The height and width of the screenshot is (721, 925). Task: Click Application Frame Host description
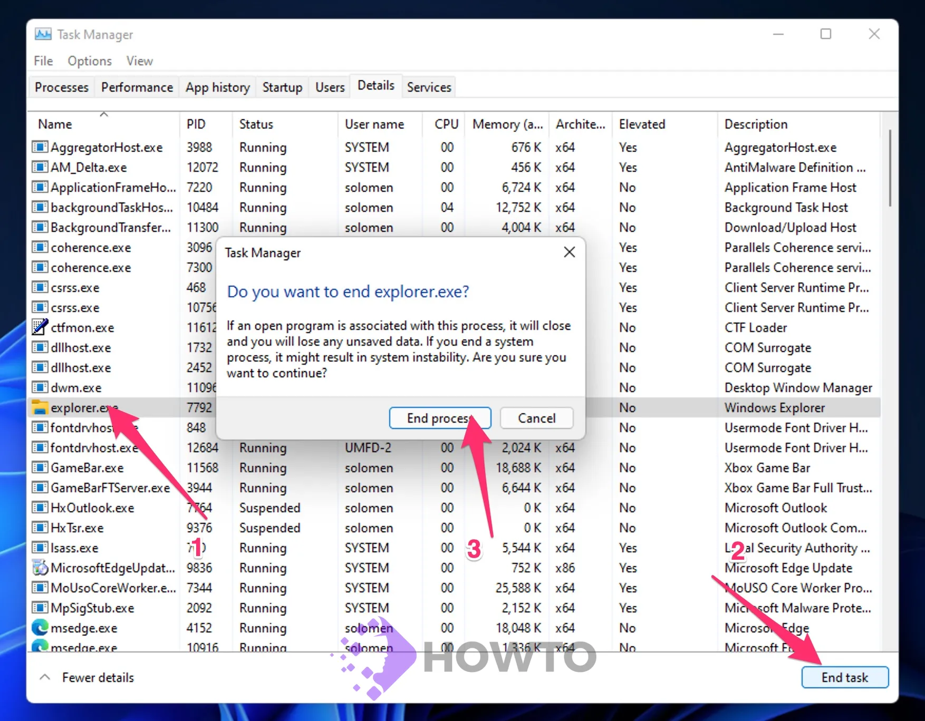click(791, 187)
